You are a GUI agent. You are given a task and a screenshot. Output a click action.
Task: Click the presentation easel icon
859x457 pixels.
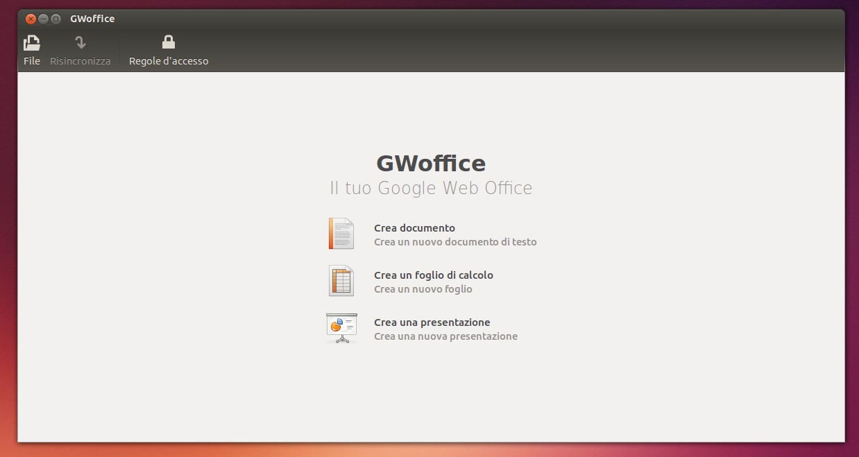[341, 328]
